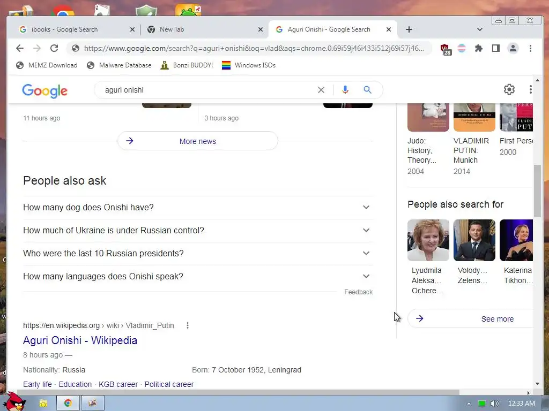Open the Chrome three-dot menu
Screen dimensions: 549x411
pyautogui.click(x=530, y=48)
